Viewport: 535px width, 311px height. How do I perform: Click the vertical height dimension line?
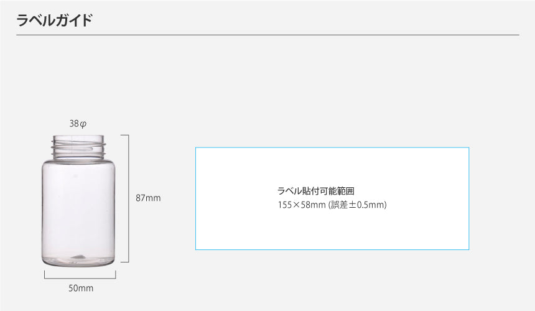tap(128, 198)
